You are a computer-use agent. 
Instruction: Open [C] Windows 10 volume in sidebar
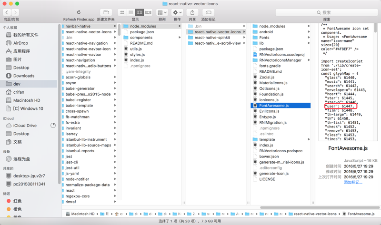click(x=29, y=108)
